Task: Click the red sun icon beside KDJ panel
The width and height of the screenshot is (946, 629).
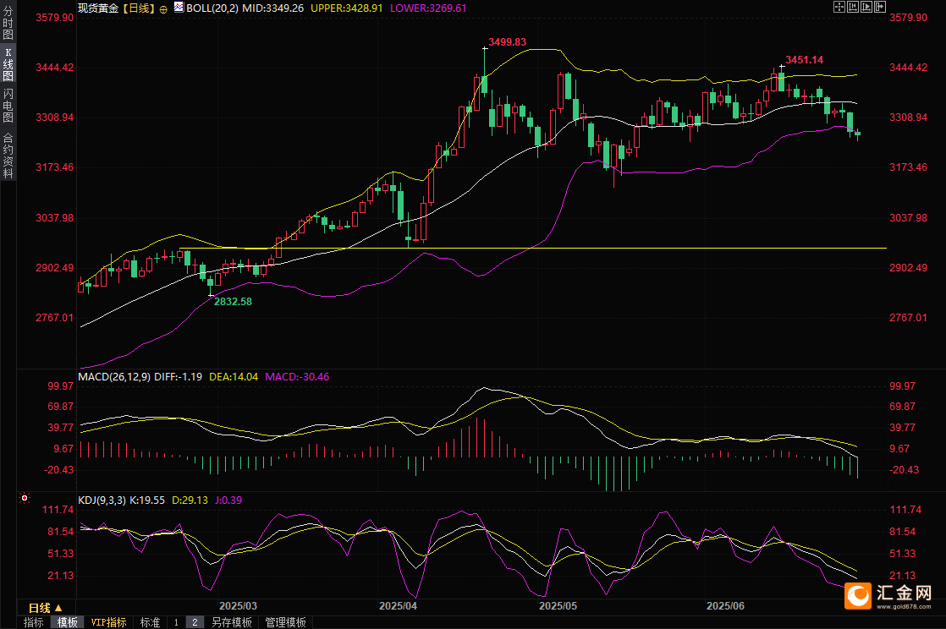Action: coord(24,499)
